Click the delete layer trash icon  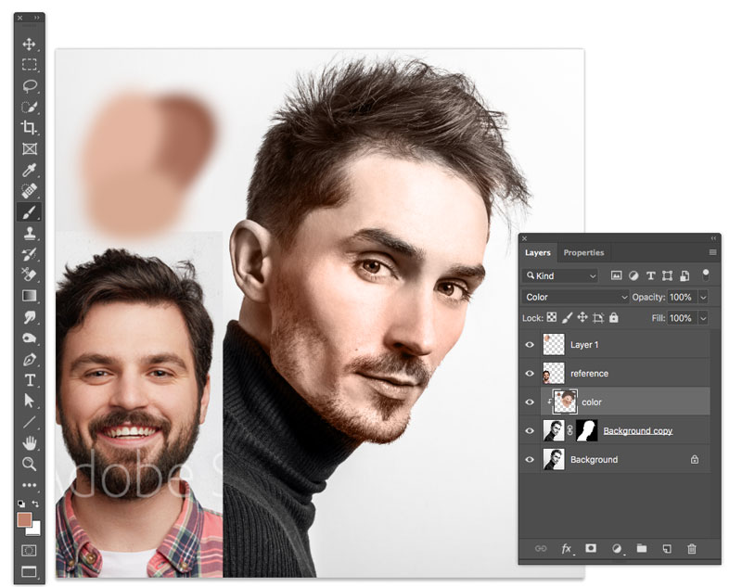point(692,548)
